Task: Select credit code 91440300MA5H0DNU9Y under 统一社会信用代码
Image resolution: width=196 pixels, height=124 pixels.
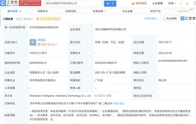Action: pyautogui.click(x=44, y=27)
